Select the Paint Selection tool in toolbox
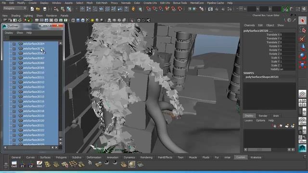Screen dimensions: 308x173 click(303, 38)
